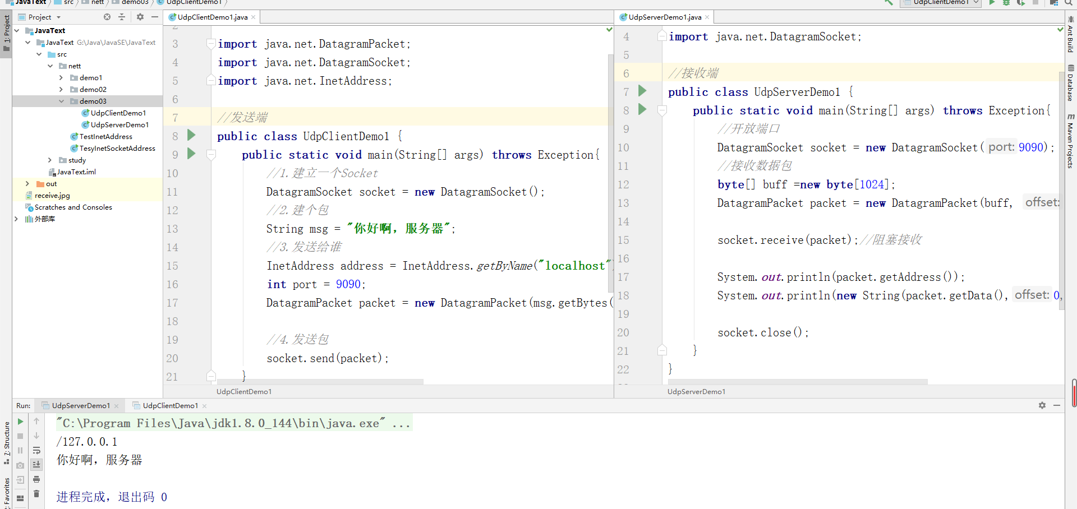Viewport: 1077px width, 509px height.
Task: Click collapse all icon in Project panel
Action: click(122, 17)
